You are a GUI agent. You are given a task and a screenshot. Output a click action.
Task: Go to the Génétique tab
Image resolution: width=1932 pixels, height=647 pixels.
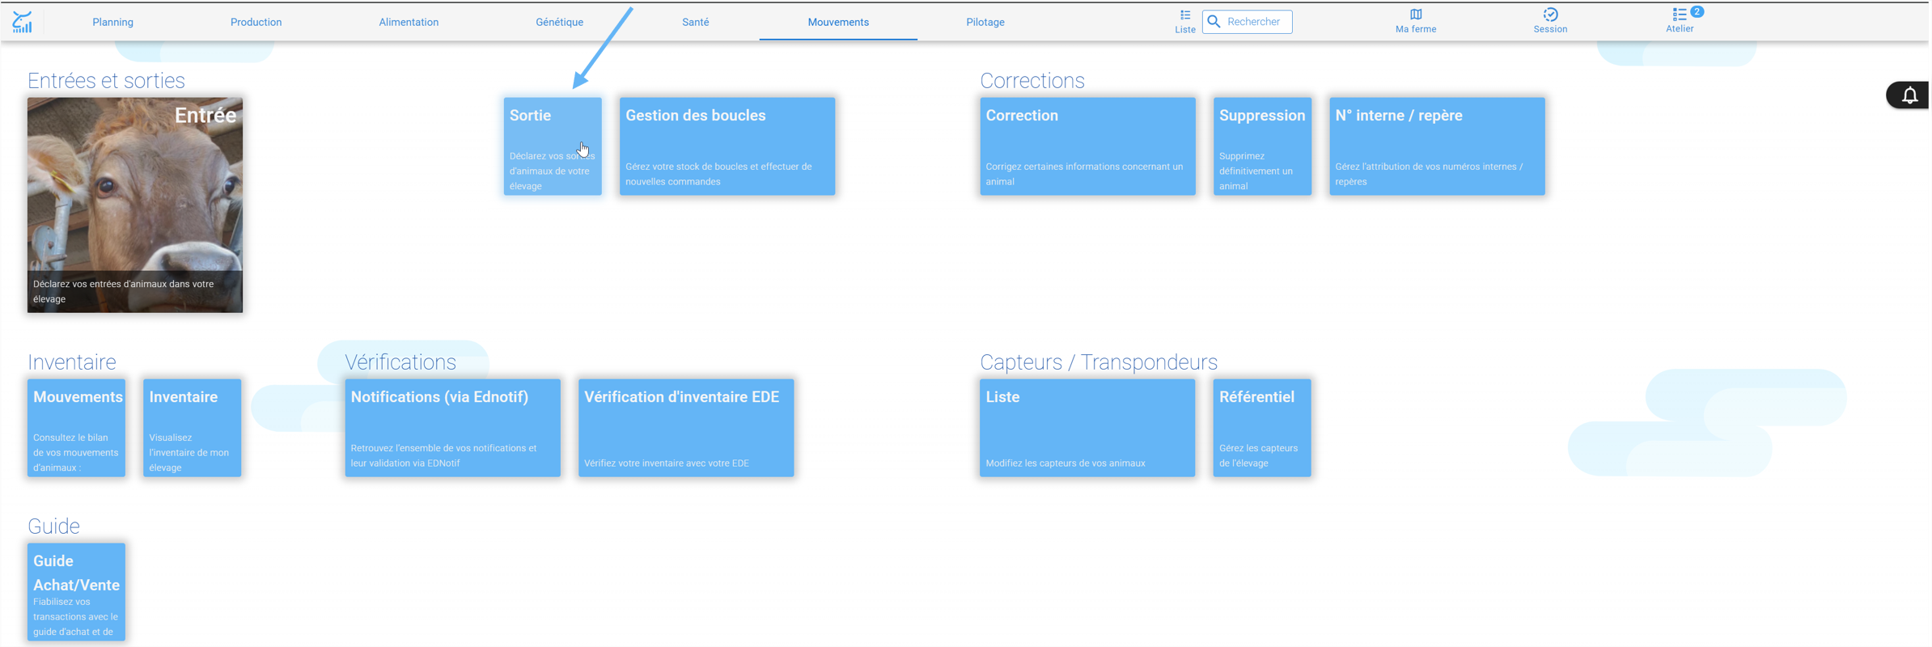click(x=559, y=22)
